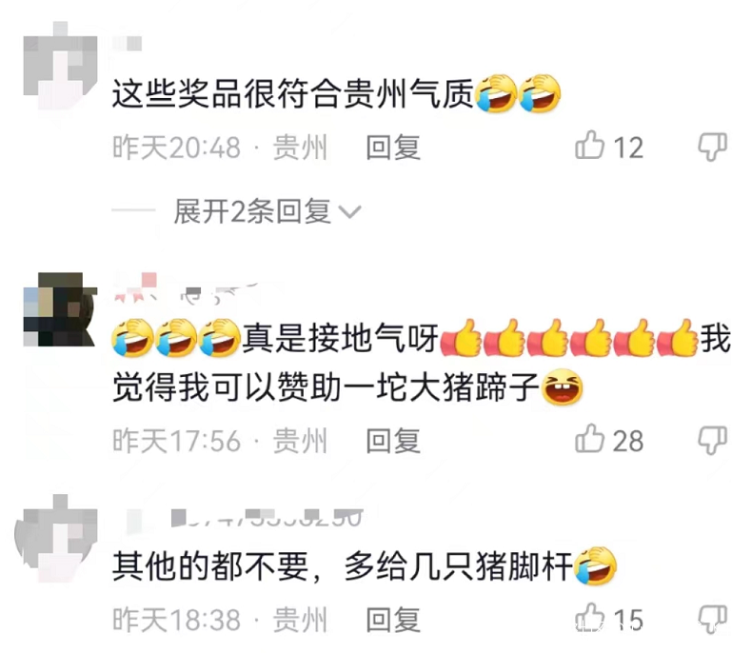
Task: Reply to the 18:38 comment
Action: [x=393, y=619]
